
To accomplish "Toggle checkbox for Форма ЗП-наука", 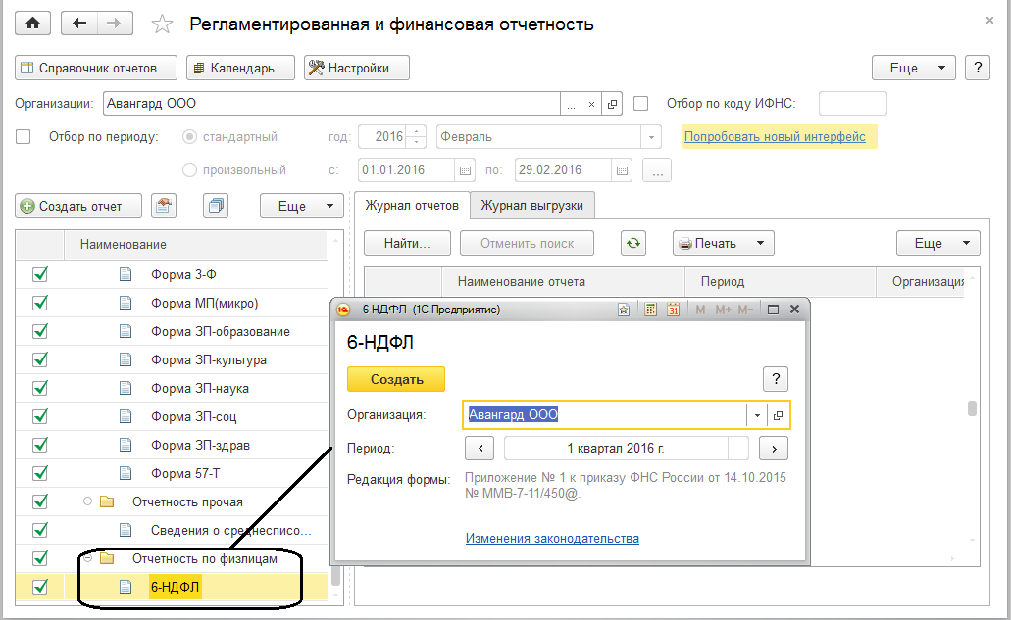I will (40, 388).
